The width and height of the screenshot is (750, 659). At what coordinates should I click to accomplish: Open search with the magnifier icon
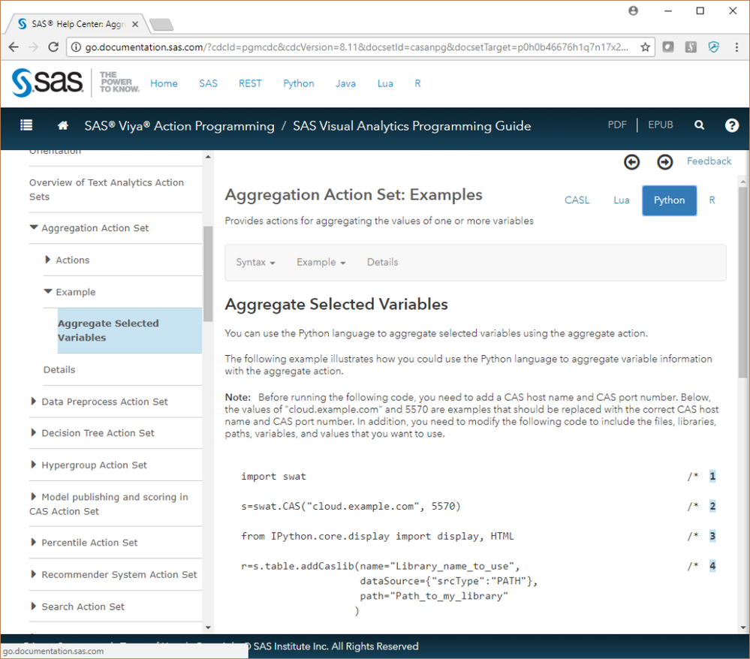click(x=699, y=125)
